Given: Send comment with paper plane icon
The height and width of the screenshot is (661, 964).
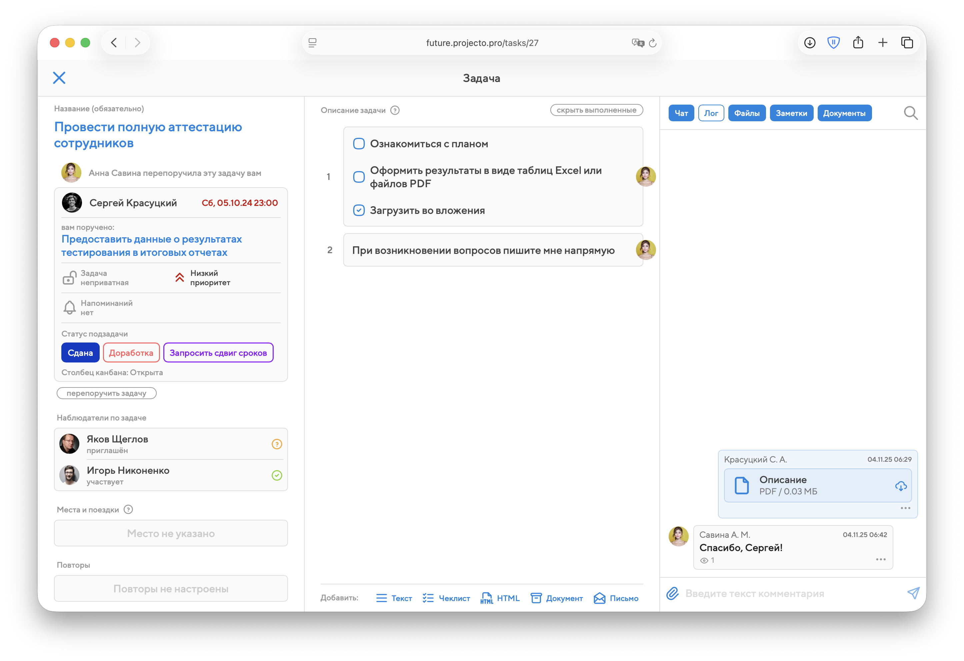Looking at the screenshot, I should click(x=913, y=593).
